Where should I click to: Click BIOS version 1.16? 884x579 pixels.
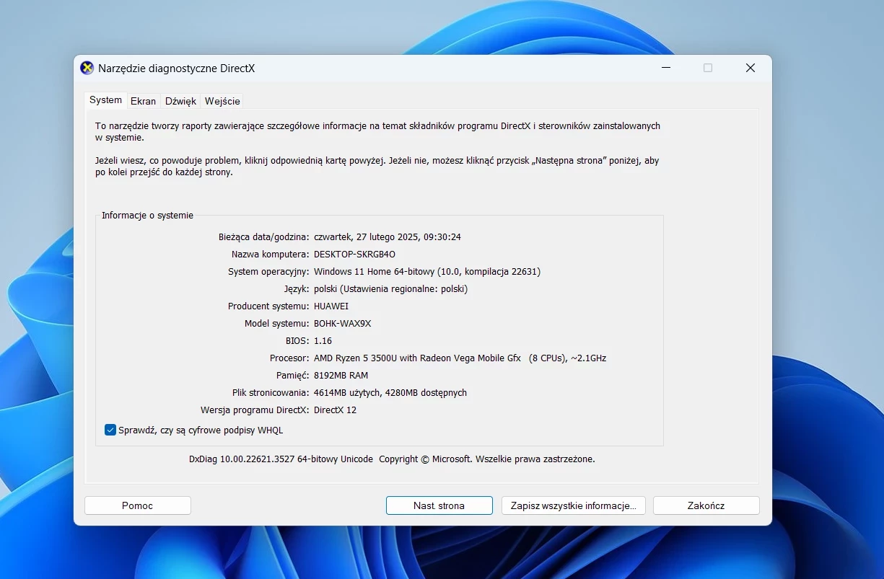point(323,340)
